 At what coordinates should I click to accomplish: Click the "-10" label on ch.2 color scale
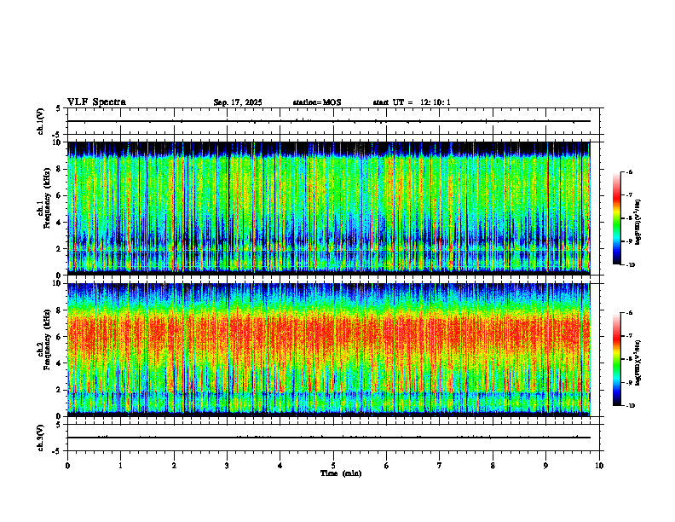[631, 406]
